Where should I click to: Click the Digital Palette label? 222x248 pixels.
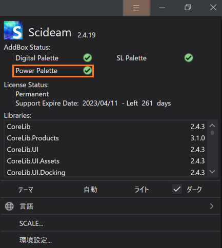click(37, 58)
